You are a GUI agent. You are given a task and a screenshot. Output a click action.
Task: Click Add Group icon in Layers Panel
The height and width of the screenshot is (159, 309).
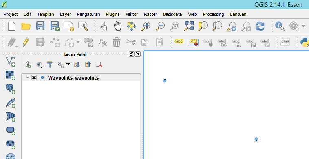28,64
